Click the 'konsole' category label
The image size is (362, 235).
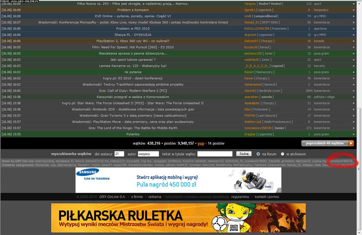click(319, 41)
